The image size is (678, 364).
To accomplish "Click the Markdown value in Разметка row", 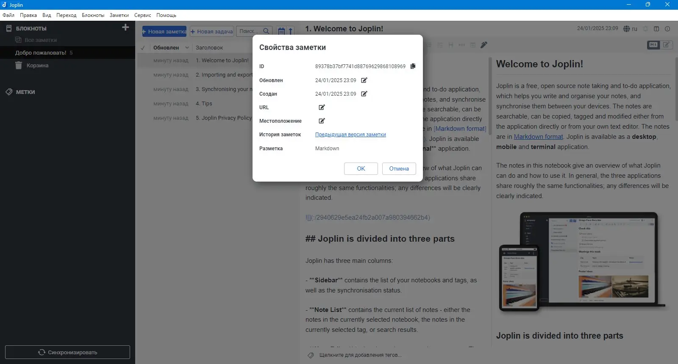I will click(x=327, y=149).
